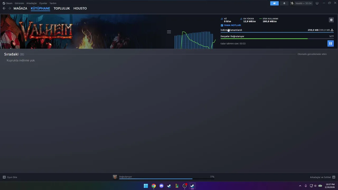Open the YAMA NOTLARI link
The height and width of the screenshot is (190, 338).
[x=232, y=25]
